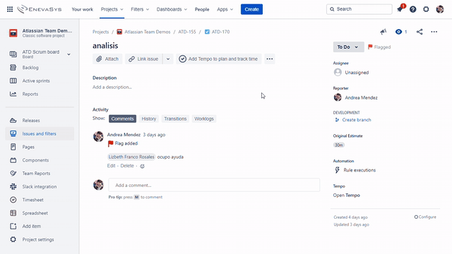Click the Lizbeth Franco Rosales mention
Image resolution: width=452 pixels, height=254 pixels.
(131, 157)
